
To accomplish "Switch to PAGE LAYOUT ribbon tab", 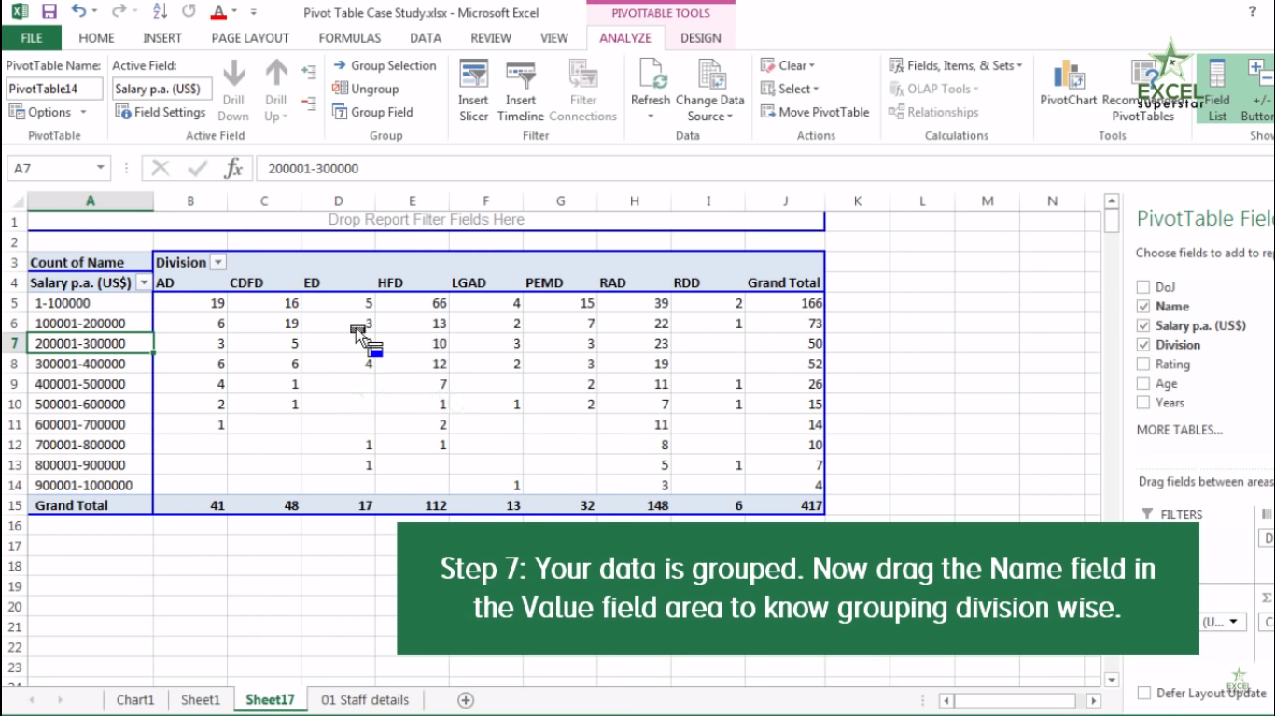I will pyautogui.click(x=250, y=38).
